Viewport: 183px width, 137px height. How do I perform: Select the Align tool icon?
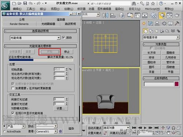tap(113, 15)
